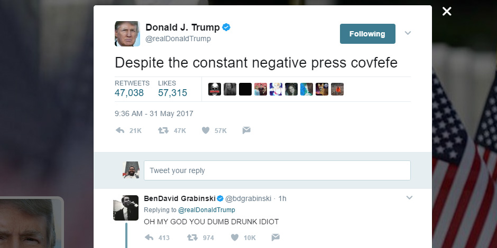Click in the Tweet your reply field
The width and height of the screenshot is (497, 248).
click(278, 170)
